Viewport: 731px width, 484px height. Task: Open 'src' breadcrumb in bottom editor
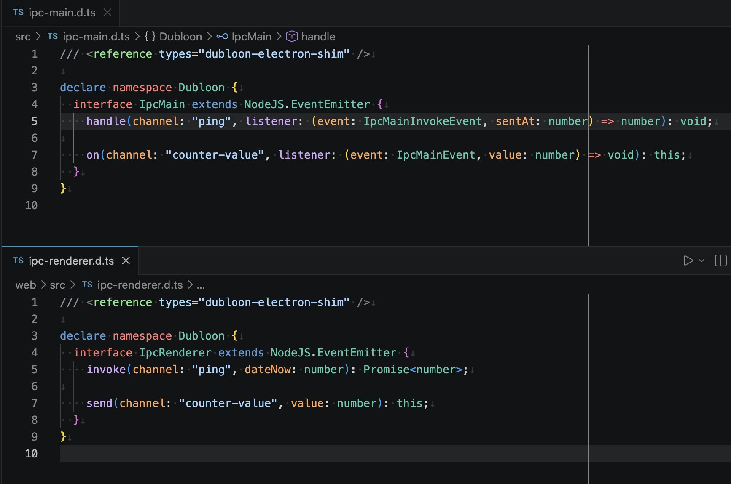pyautogui.click(x=57, y=285)
